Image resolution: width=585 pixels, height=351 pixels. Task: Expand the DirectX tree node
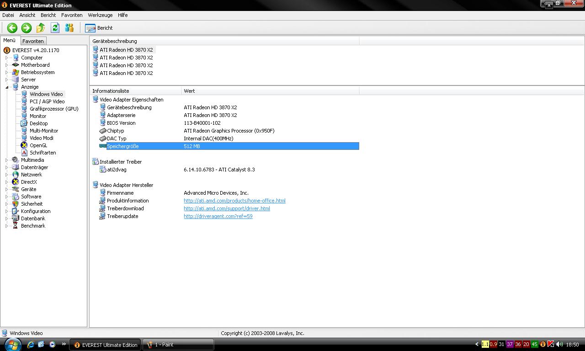7,182
